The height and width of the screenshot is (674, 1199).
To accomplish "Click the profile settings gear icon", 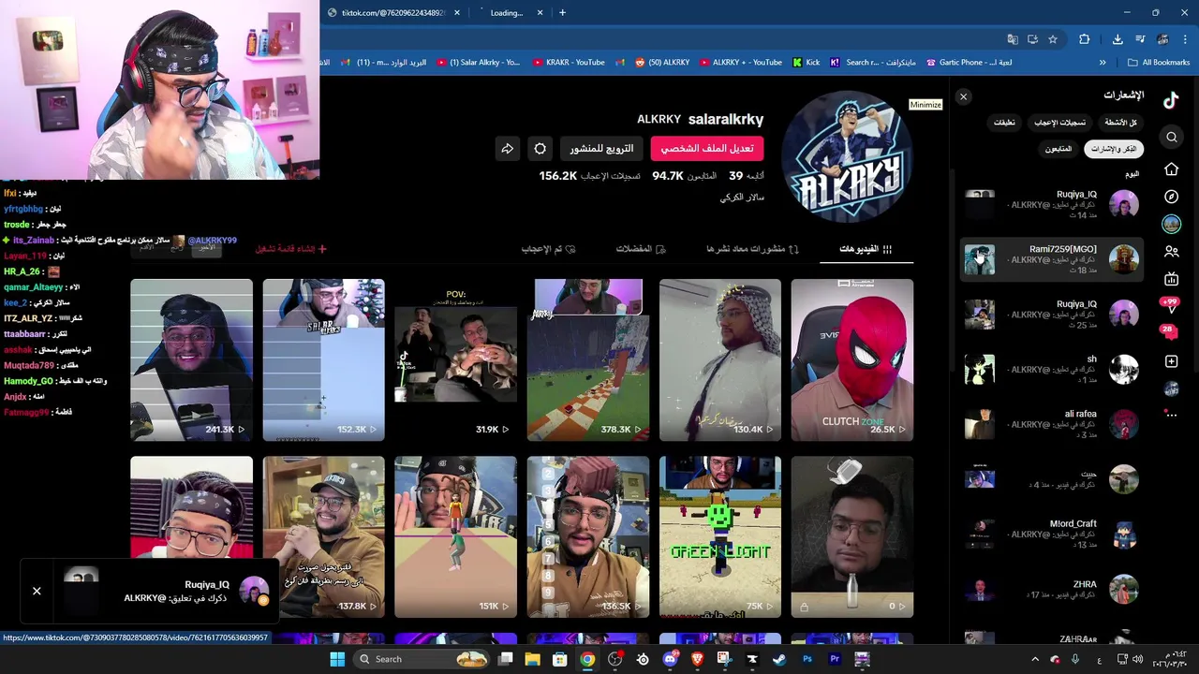I will point(540,149).
